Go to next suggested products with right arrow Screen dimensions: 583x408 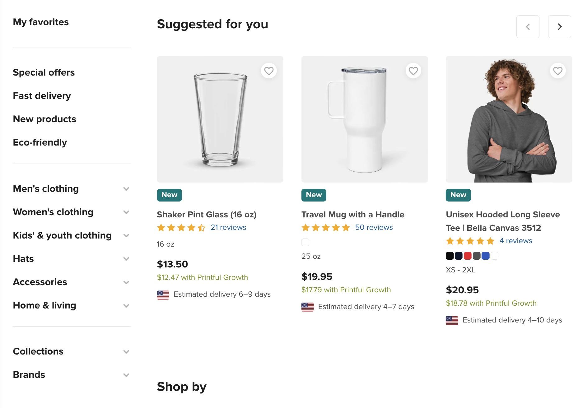[559, 27]
